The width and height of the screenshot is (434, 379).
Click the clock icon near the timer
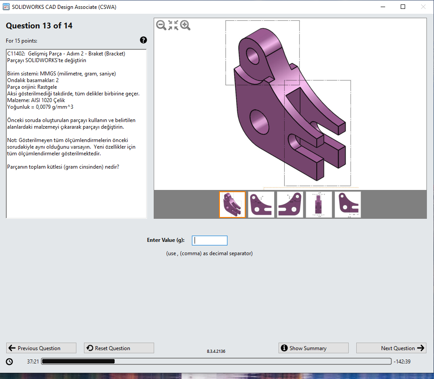(x=10, y=361)
